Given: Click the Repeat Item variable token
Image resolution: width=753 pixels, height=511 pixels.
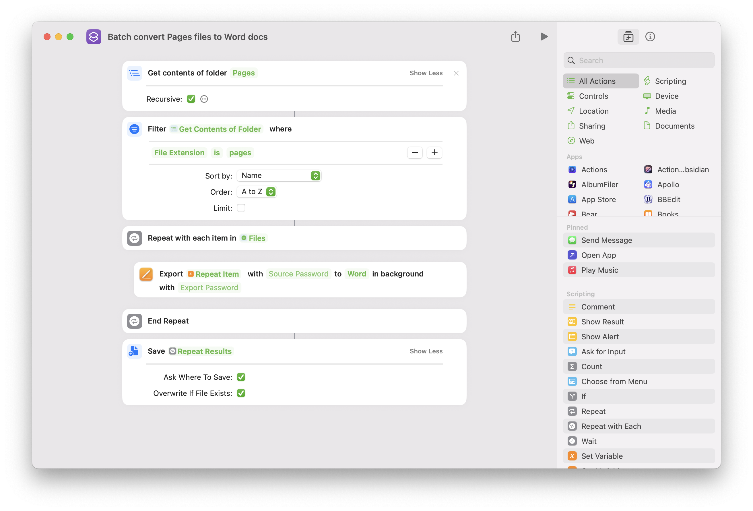Looking at the screenshot, I should (x=214, y=274).
